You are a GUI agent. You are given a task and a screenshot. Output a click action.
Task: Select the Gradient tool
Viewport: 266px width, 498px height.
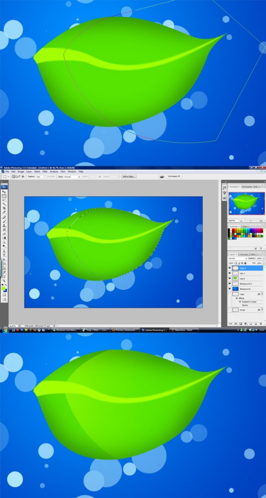[4, 238]
